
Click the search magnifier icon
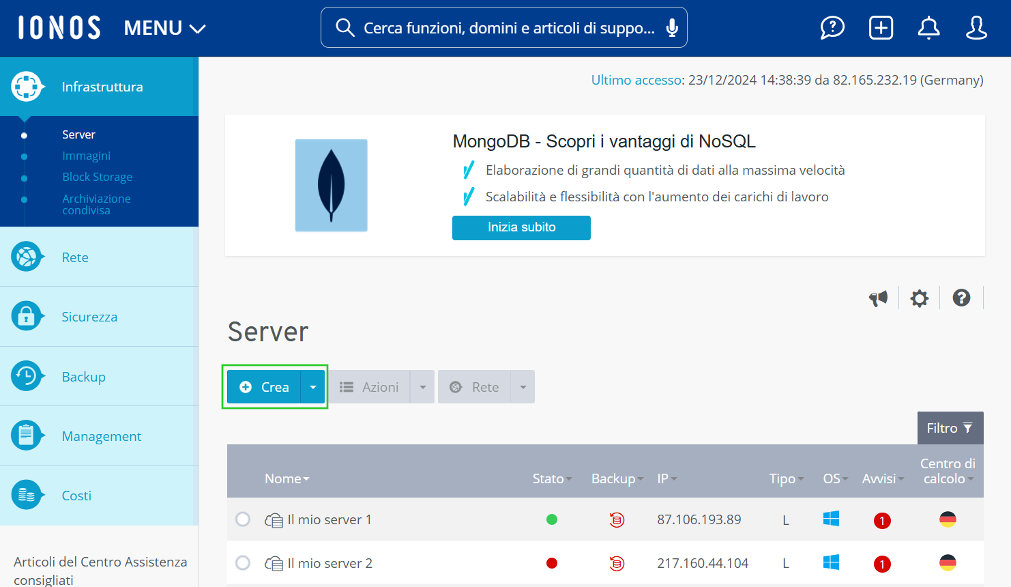click(x=345, y=27)
